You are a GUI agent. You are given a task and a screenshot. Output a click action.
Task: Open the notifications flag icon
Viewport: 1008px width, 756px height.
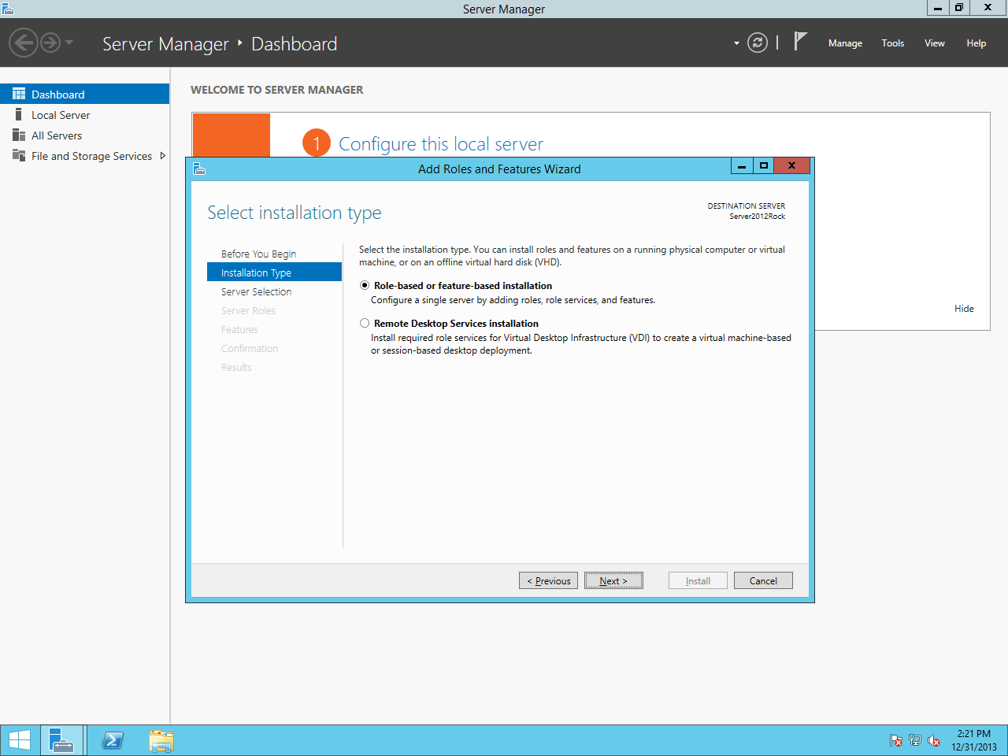tap(800, 41)
